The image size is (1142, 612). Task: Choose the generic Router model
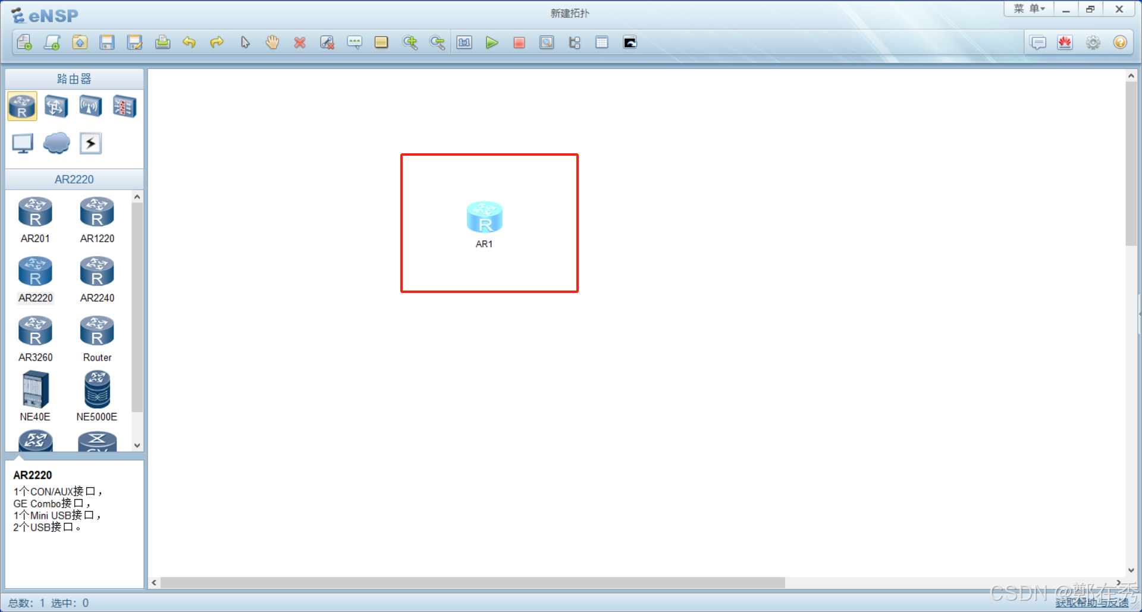coord(97,339)
